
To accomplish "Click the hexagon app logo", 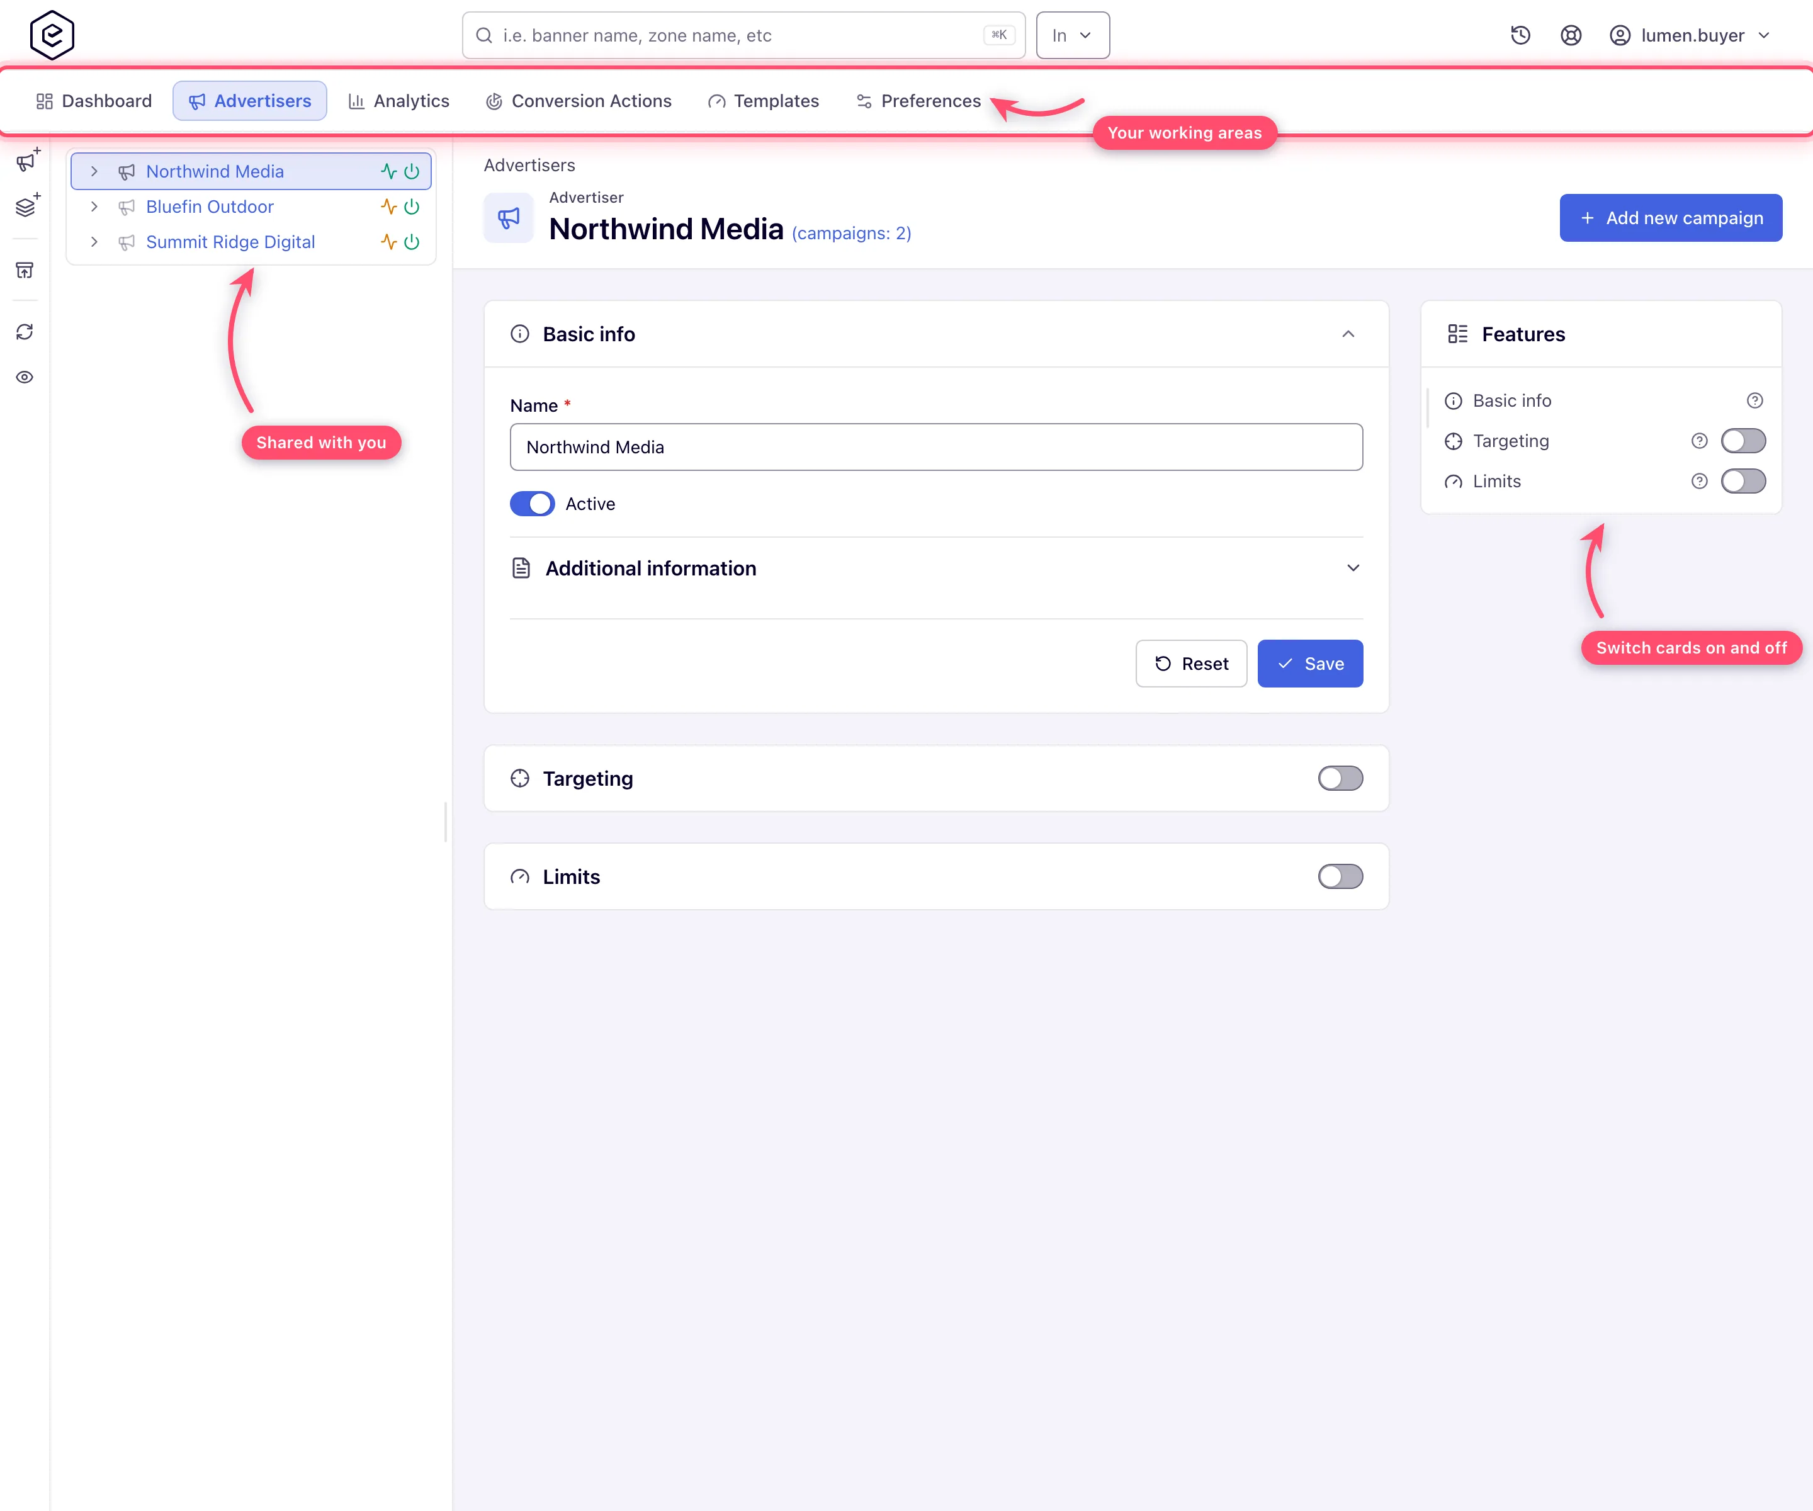I will tap(52, 35).
